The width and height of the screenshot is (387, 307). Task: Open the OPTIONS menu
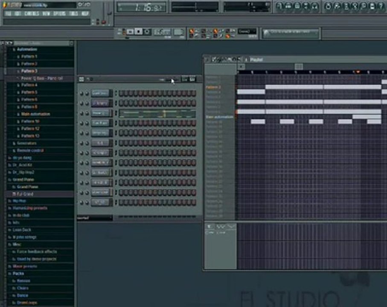tap(59, 13)
